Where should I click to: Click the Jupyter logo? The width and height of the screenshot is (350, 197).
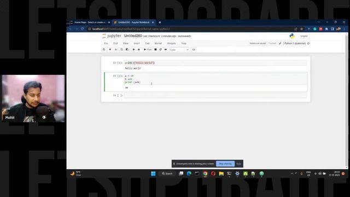click(112, 36)
